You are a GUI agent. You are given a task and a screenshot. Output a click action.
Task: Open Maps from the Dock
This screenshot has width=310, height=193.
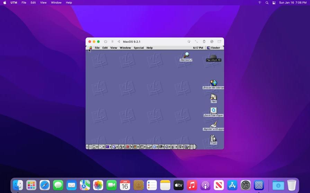point(85,185)
